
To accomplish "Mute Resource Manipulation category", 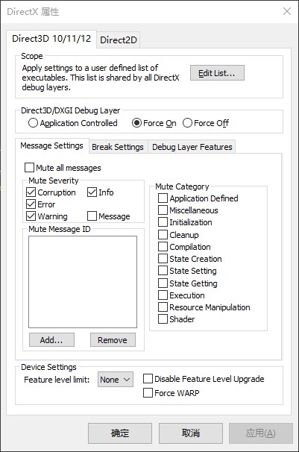I will tap(204, 307).
